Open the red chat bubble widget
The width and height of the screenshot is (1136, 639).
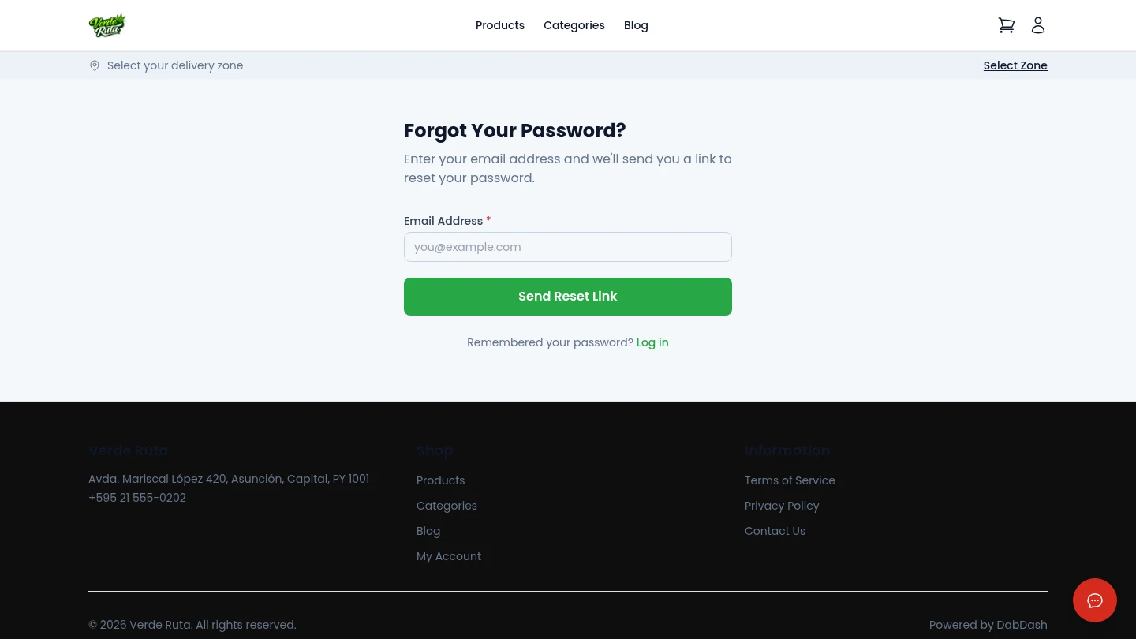(x=1094, y=600)
